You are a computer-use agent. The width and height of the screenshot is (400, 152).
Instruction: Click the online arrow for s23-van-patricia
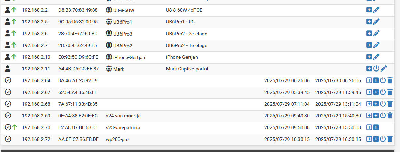(x=14, y=127)
